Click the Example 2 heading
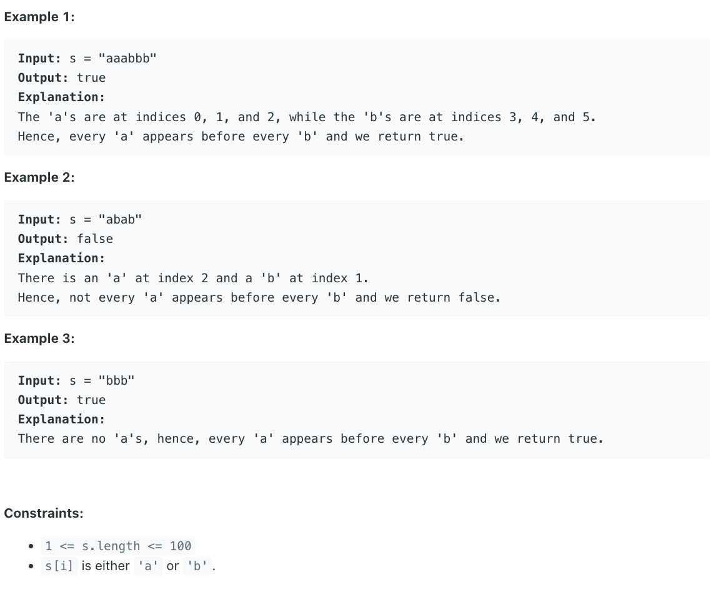 pyautogui.click(x=39, y=177)
